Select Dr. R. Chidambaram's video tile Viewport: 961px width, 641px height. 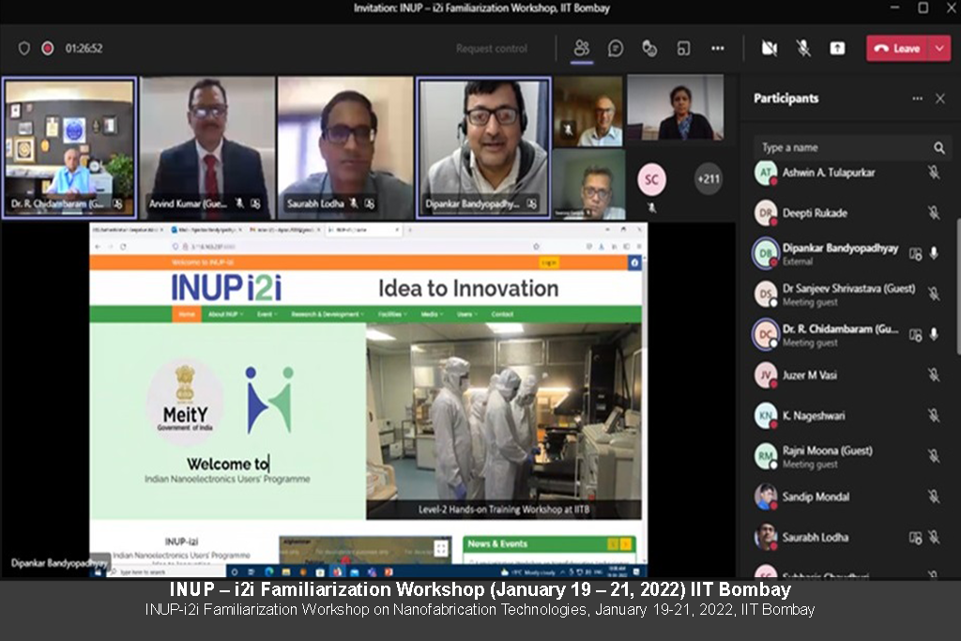click(x=69, y=147)
